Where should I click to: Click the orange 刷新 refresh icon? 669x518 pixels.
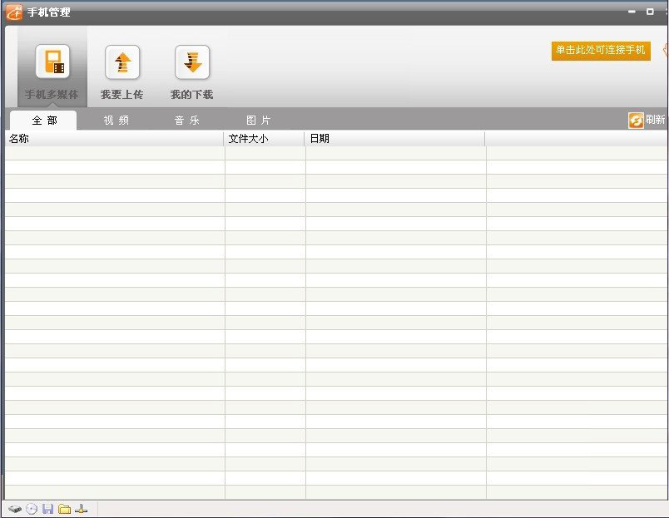coord(636,121)
